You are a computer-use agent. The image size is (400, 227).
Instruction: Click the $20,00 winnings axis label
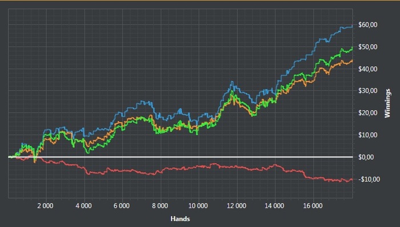367,113
